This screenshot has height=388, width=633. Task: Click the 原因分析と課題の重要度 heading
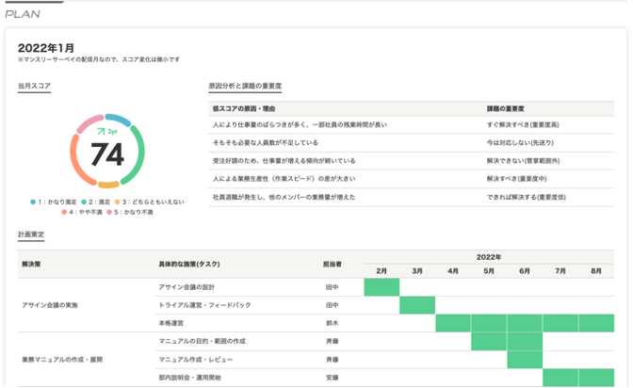245,86
